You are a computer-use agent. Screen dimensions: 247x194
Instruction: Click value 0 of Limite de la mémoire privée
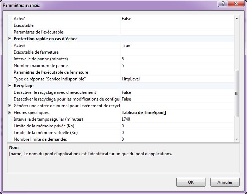click(x=123, y=126)
